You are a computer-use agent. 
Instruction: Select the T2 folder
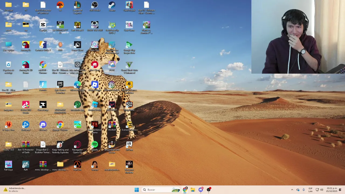[26, 6]
